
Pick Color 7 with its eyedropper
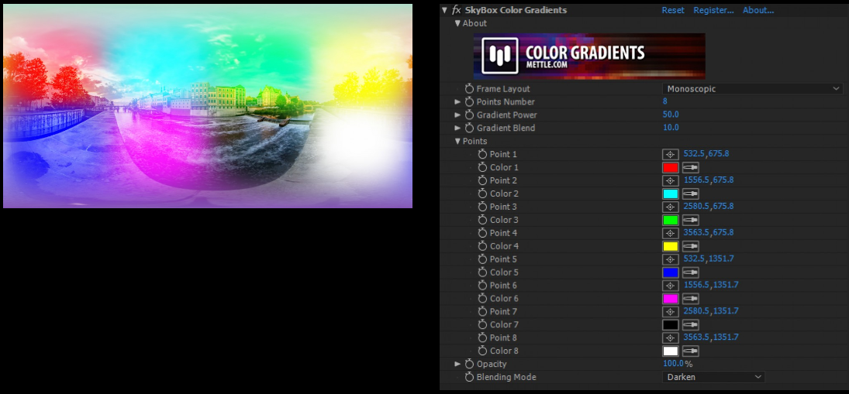coord(690,325)
